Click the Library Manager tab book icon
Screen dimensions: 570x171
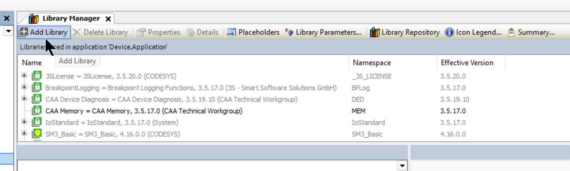34,19
